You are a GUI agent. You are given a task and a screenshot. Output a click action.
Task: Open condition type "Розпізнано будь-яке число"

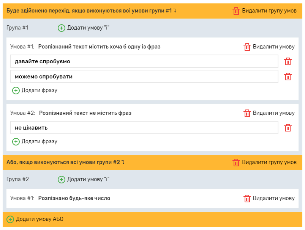pos(74,199)
